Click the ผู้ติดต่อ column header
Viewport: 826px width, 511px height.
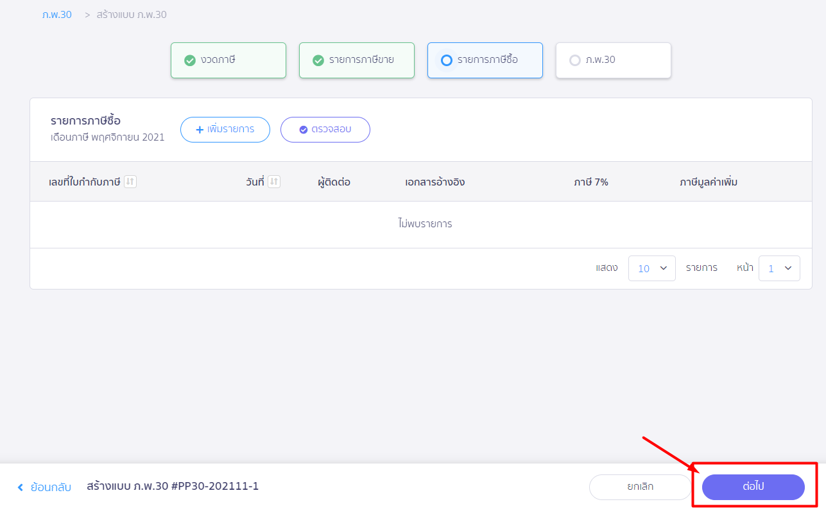coord(334,182)
